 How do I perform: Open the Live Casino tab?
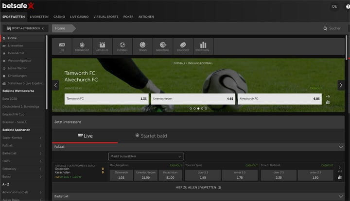(79, 17)
